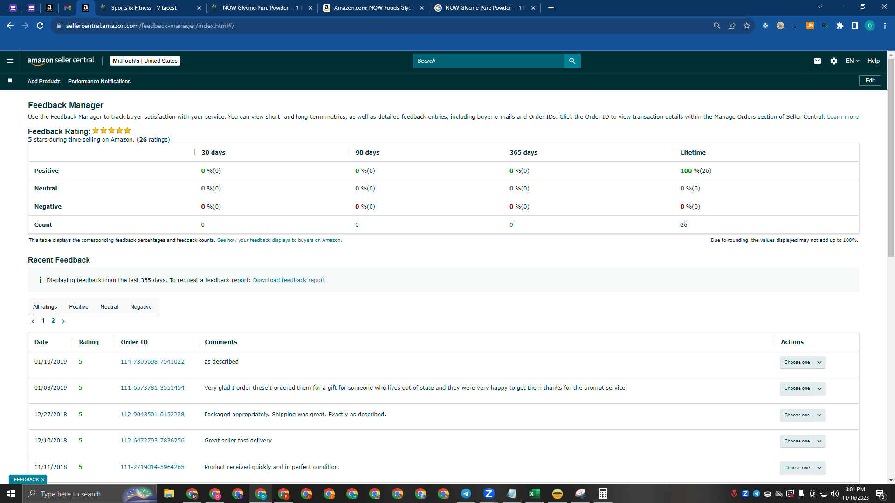Open Performance Notifications
The height and width of the screenshot is (503, 895).
point(99,82)
